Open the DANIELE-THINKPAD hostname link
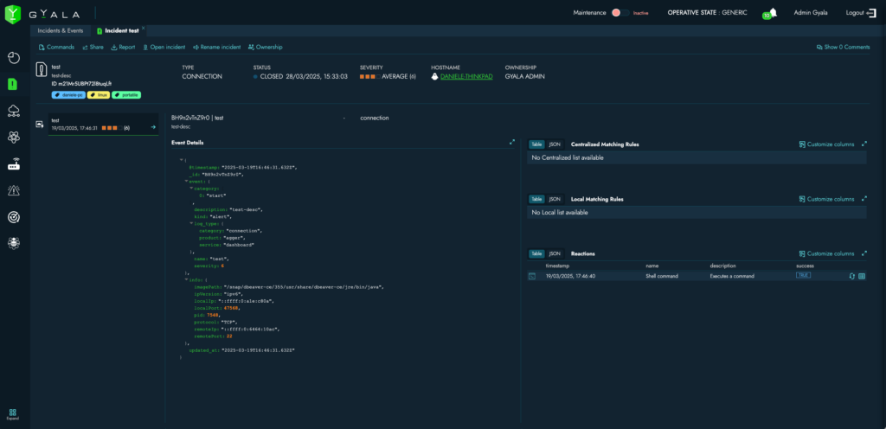This screenshot has width=886, height=429. tap(466, 76)
